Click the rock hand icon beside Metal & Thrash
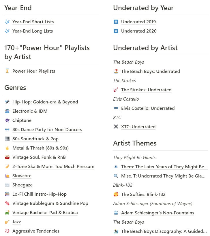 [x=7, y=148]
